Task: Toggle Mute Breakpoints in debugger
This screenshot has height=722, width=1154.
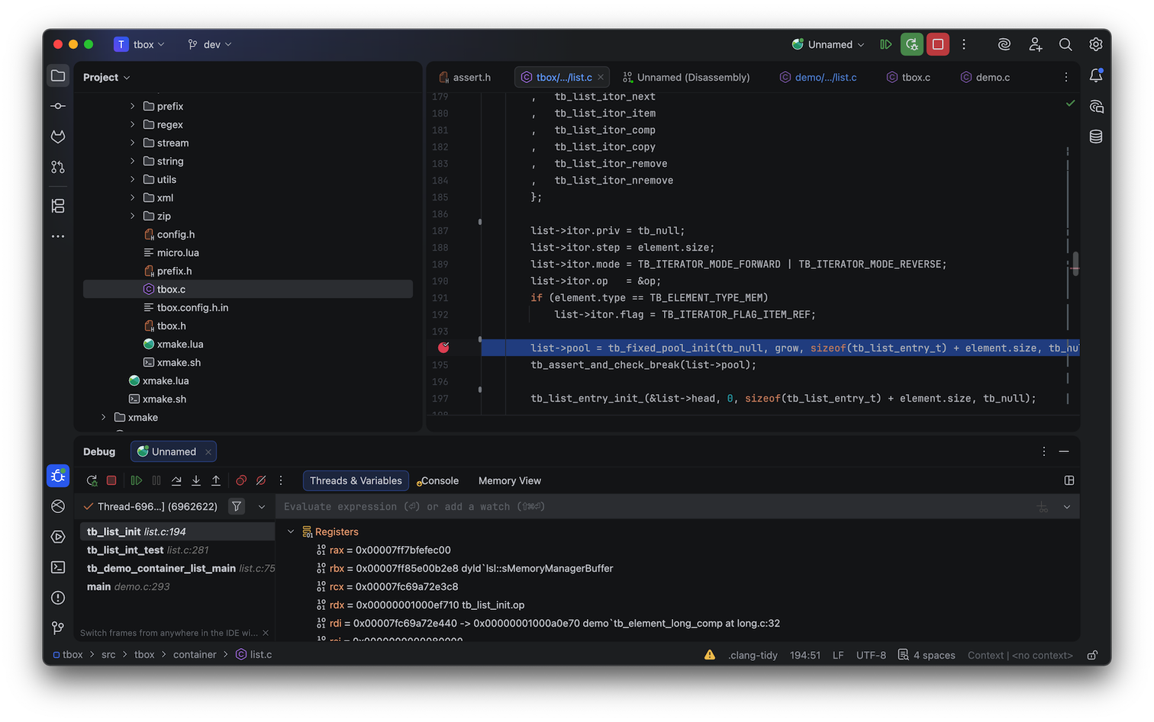Action: click(261, 480)
